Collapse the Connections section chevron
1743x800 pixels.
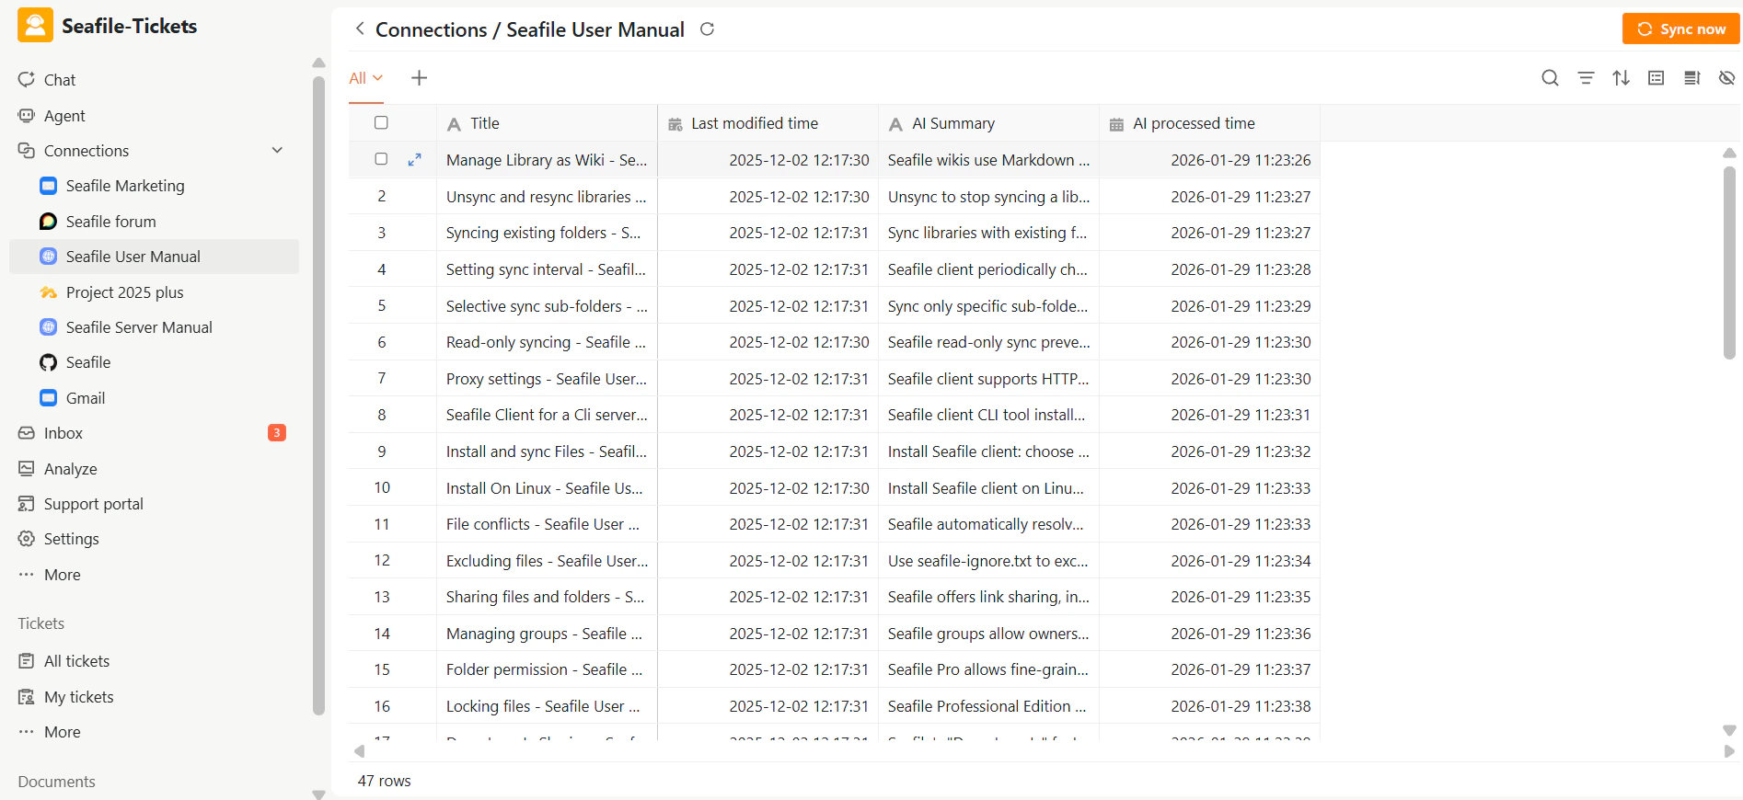pyautogui.click(x=277, y=150)
